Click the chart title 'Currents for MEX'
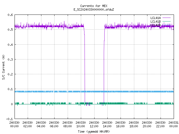Viewport: 179px width, 134px height. click(94, 6)
